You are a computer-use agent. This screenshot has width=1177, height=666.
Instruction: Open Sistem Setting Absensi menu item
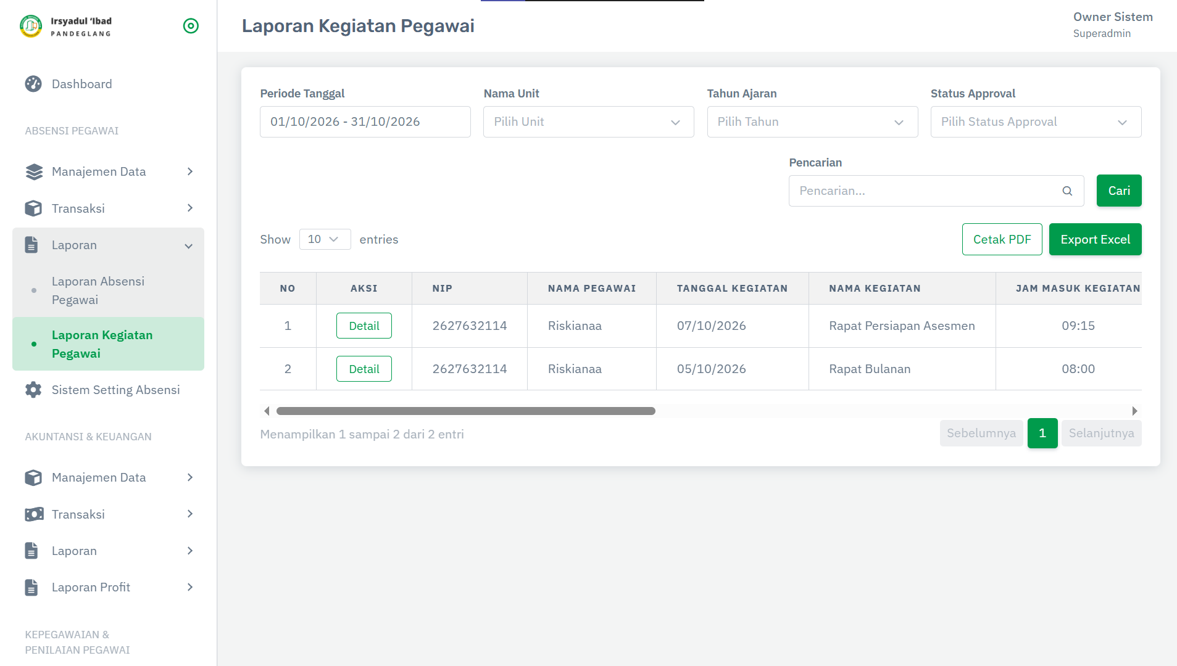coord(108,390)
